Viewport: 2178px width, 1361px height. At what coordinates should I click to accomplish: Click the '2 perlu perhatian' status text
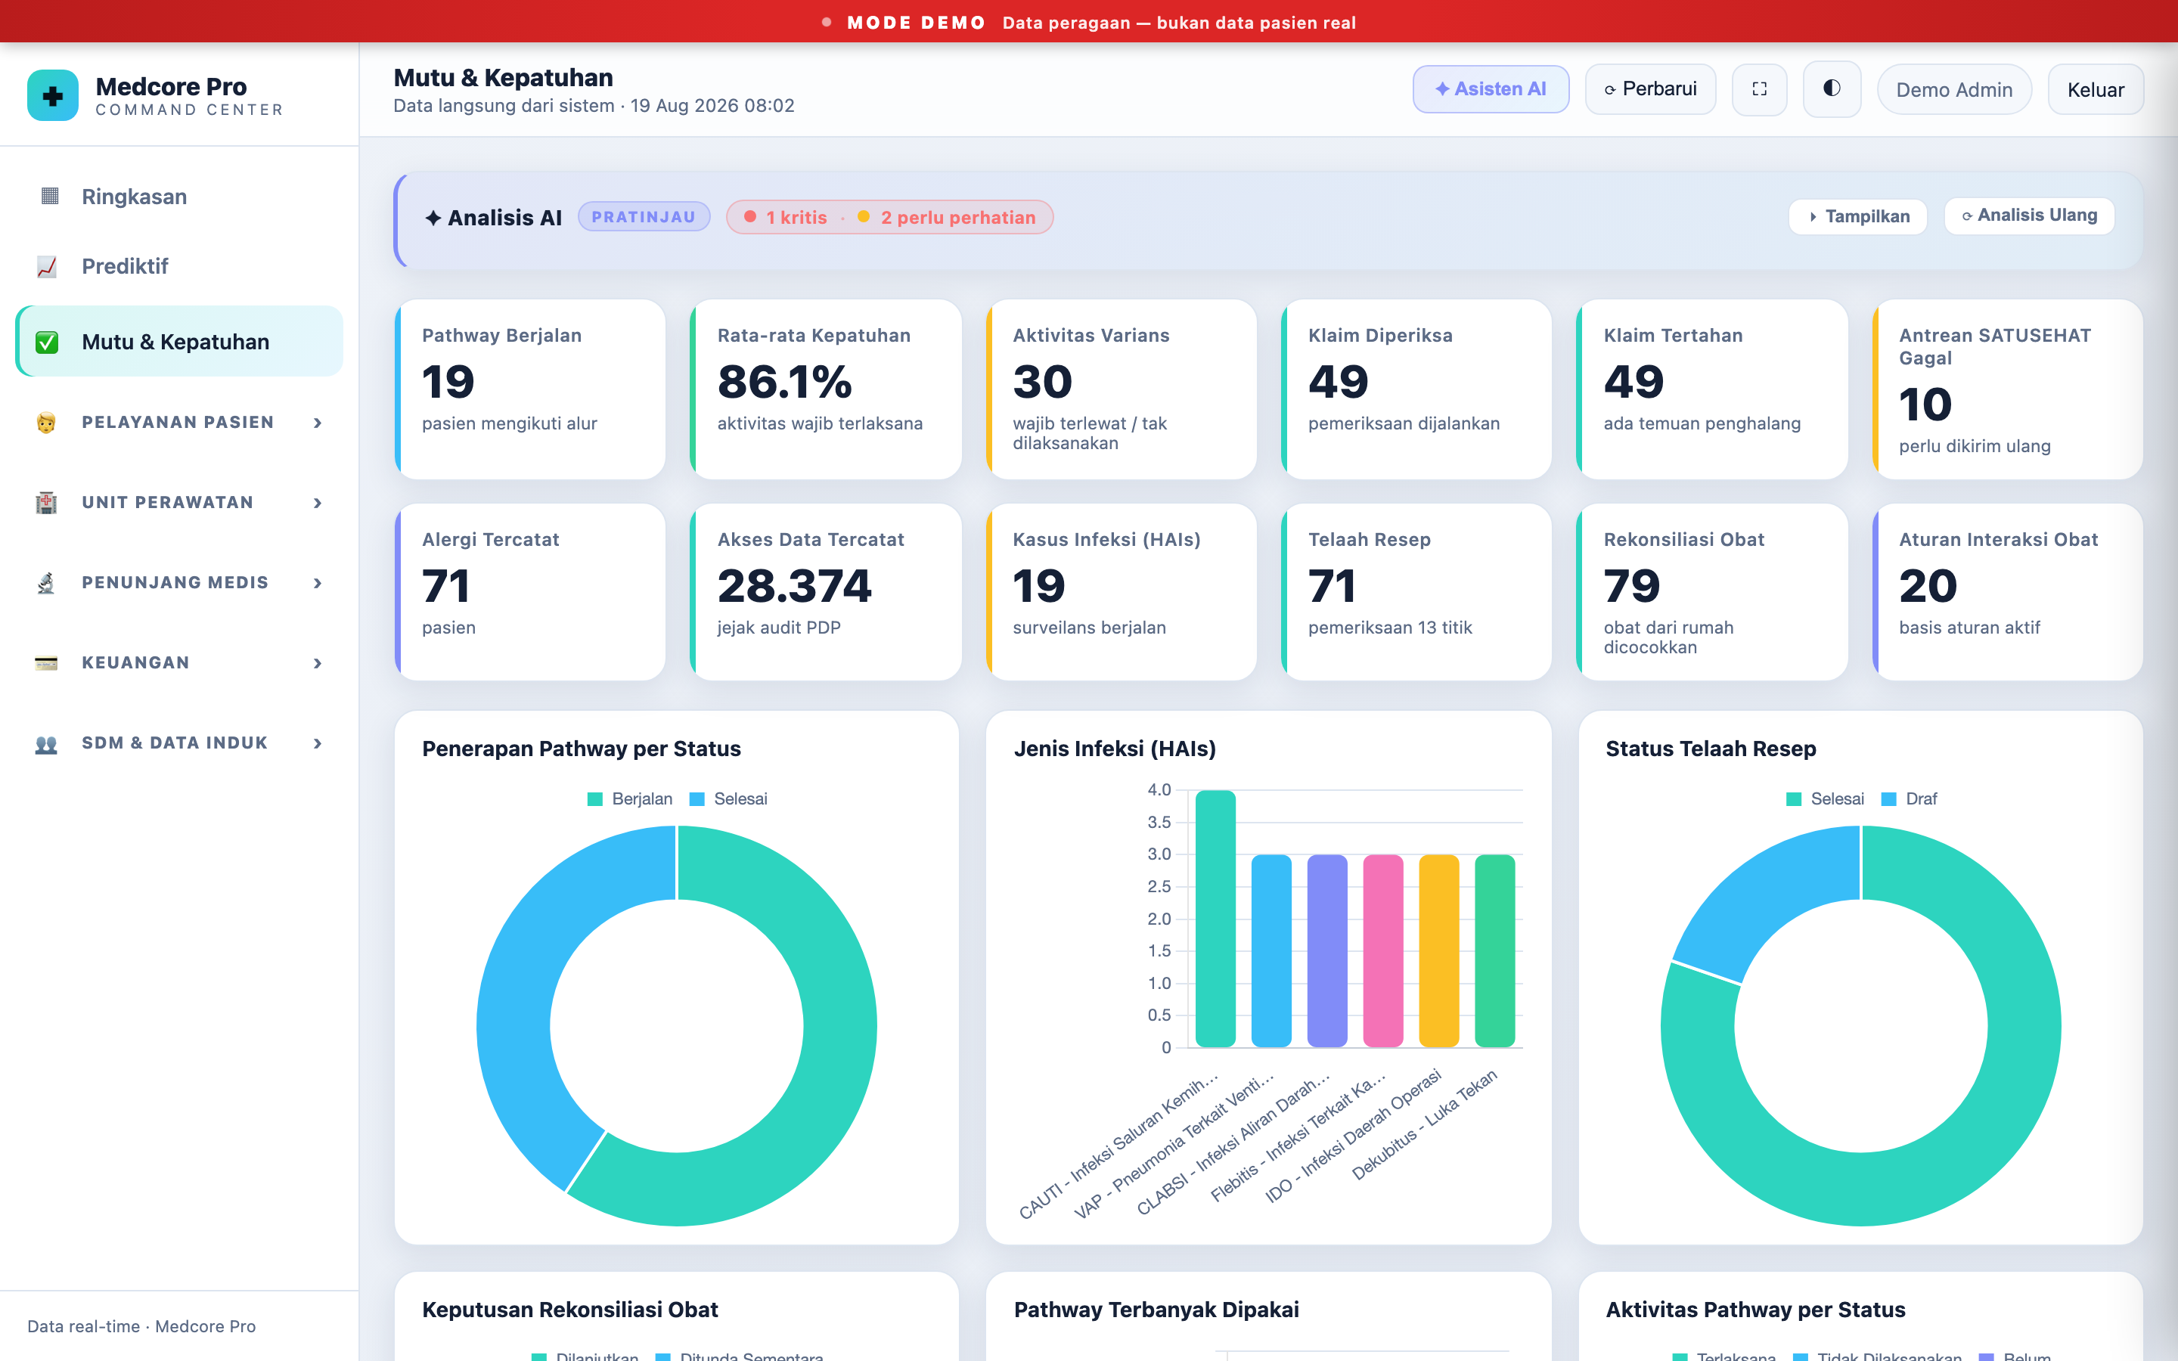pyautogui.click(x=957, y=217)
